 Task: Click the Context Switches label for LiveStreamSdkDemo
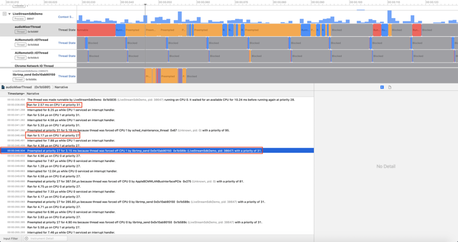pos(66,17)
